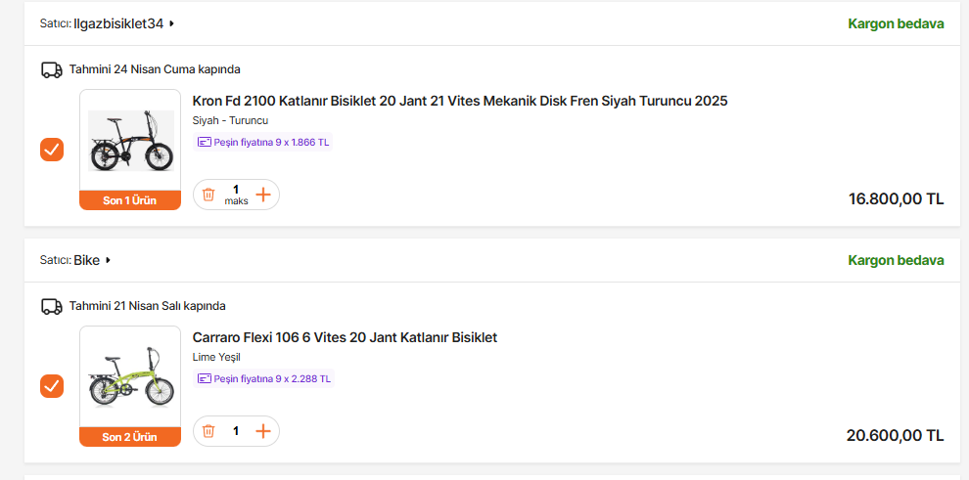Viewport: 969px width, 480px height.
Task: Add one more Carraro Flexi 106
Action: [x=263, y=431]
